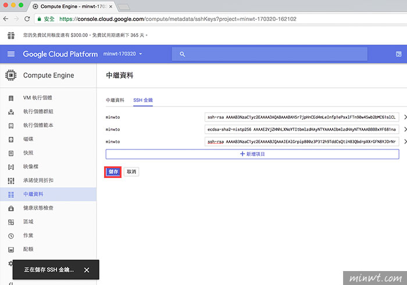Click the 中繼資料 metadata icon

pyautogui.click(x=11, y=194)
